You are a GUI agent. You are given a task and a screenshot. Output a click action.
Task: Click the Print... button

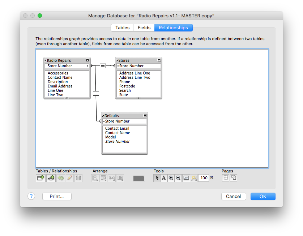click(x=57, y=196)
